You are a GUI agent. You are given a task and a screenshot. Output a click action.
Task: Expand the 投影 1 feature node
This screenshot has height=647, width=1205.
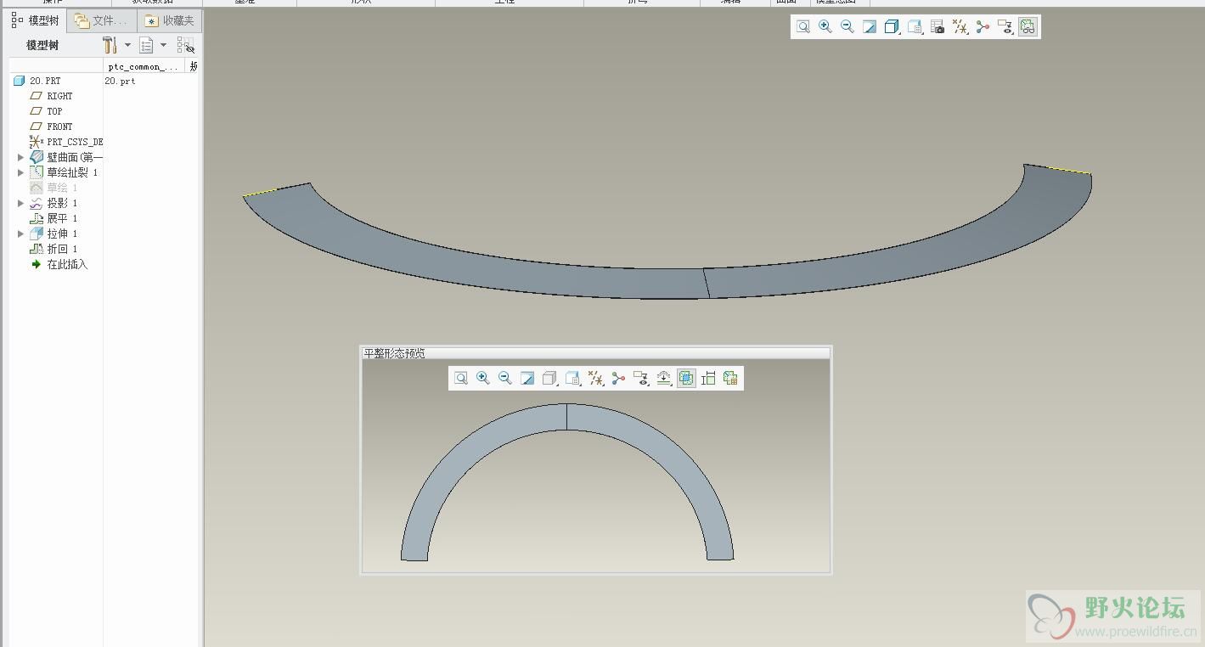pyautogui.click(x=20, y=203)
